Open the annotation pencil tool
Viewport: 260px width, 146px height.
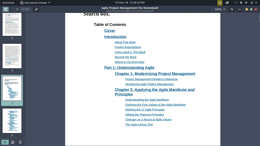(36, 9)
